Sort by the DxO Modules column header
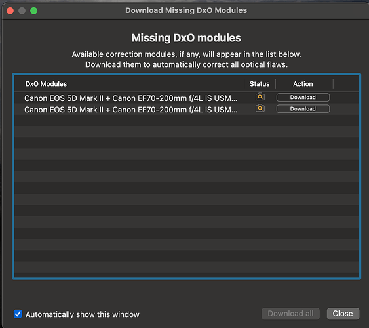This screenshot has width=369, height=328. tap(46, 84)
